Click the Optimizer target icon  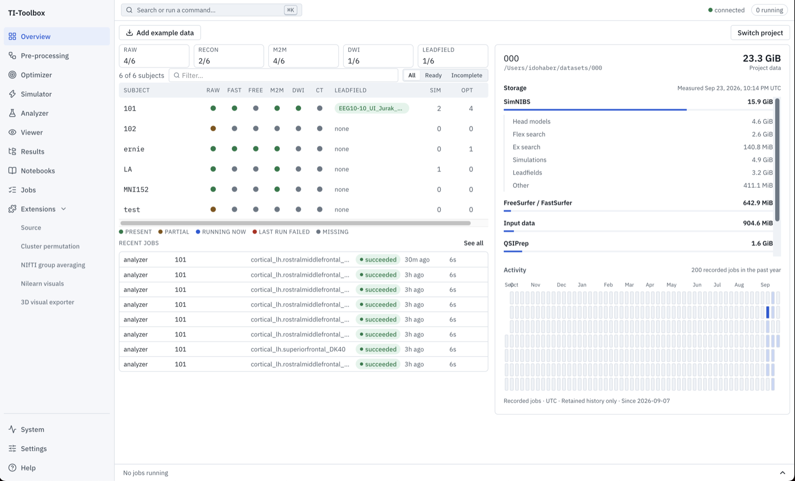[x=12, y=75]
